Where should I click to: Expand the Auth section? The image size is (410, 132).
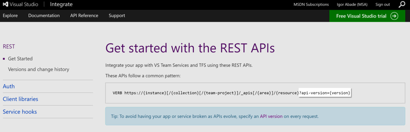(x=9, y=86)
